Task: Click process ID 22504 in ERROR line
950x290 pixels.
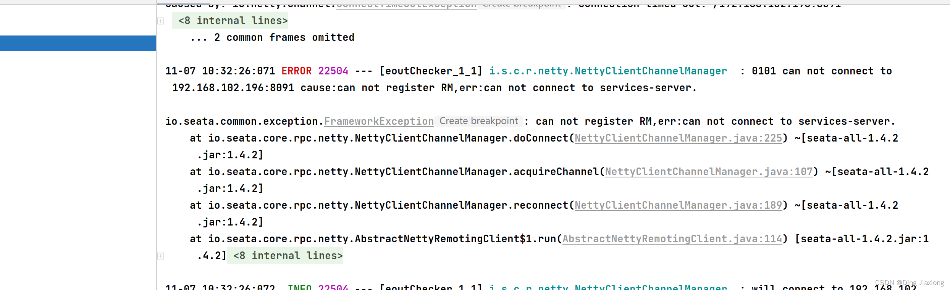Action: (x=333, y=71)
